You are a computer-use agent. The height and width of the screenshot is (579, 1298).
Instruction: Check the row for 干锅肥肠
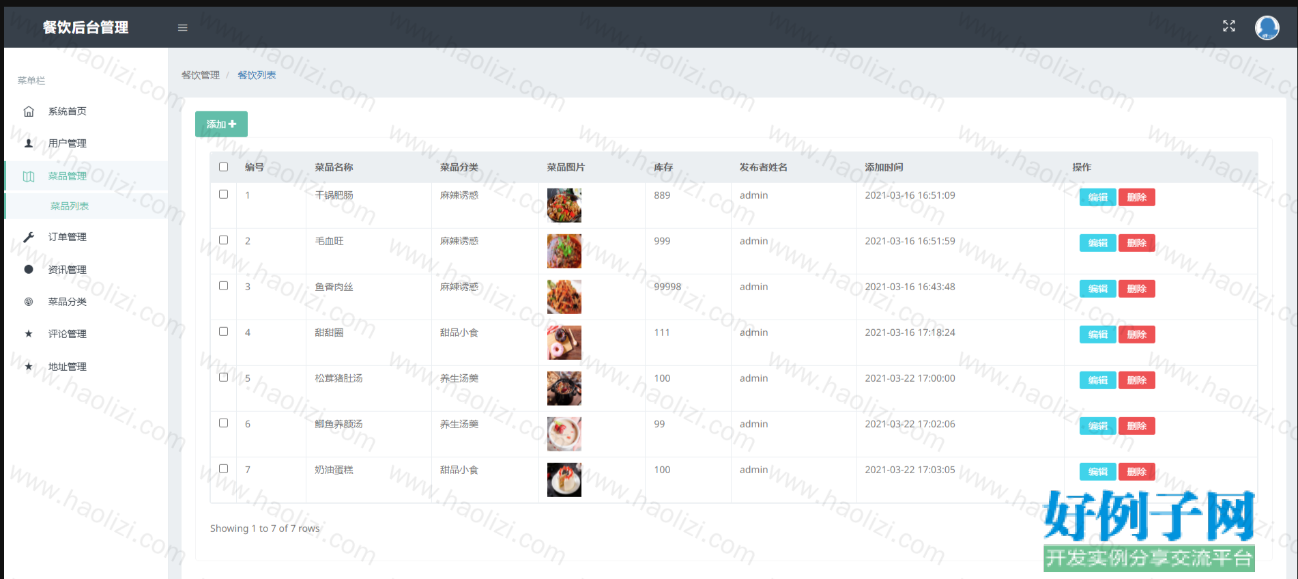click(223, 194)
